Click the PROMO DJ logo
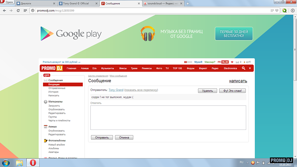This screenshot has height=167, width=297. point(51,68)
